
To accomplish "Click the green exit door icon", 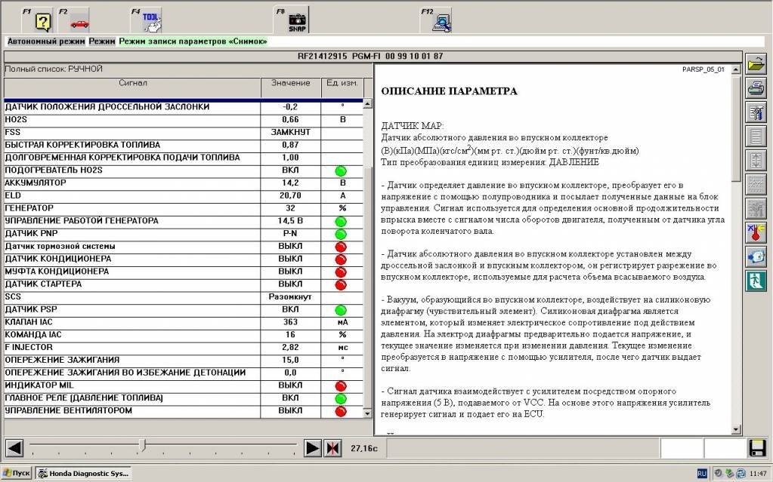I will pos(756,281).
